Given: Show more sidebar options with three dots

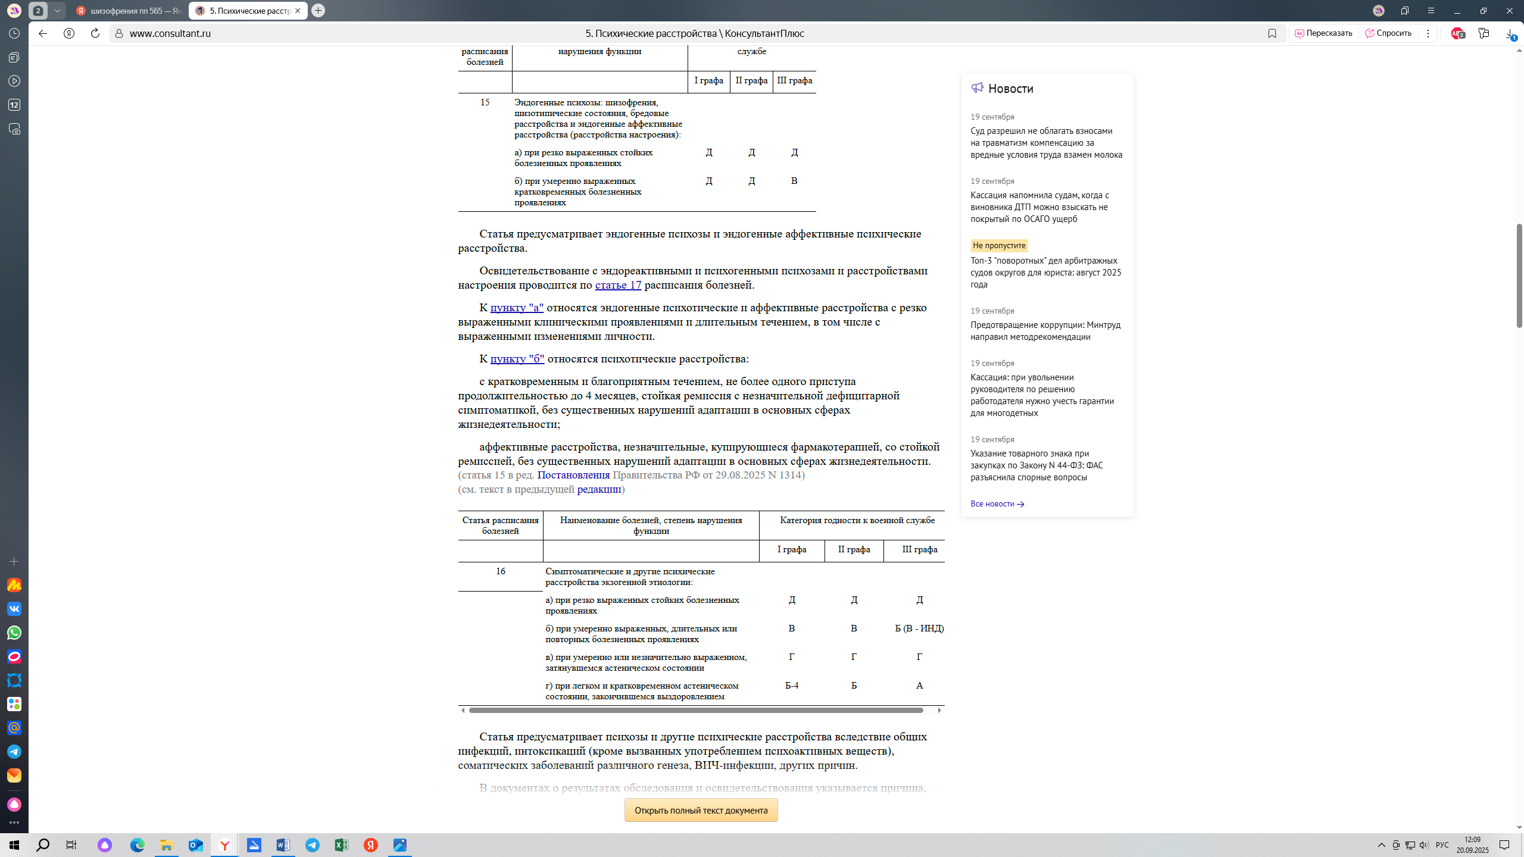Looking at the screenshot, I should pos(14,822).
